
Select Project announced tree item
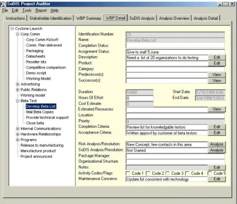point(36,156)
